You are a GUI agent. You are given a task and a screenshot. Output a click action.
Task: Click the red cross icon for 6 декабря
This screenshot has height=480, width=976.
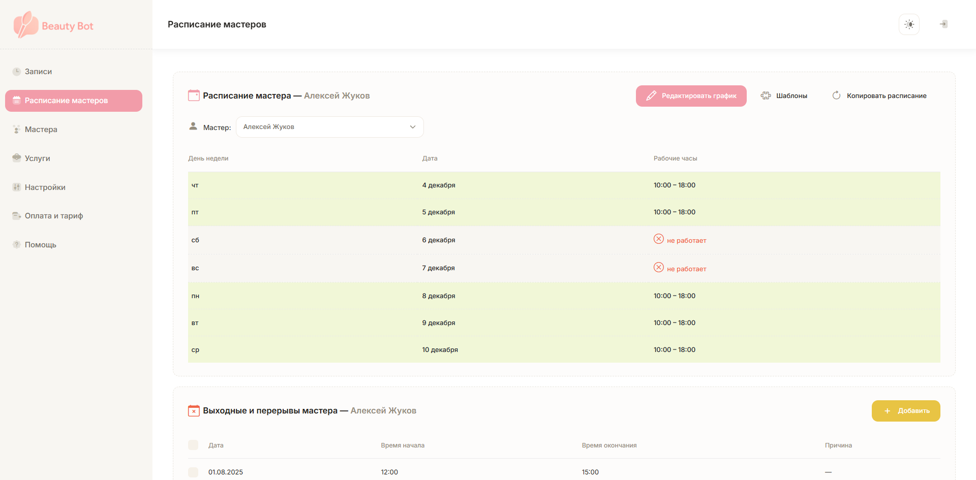pyautogui.click(x=659, y=239)
